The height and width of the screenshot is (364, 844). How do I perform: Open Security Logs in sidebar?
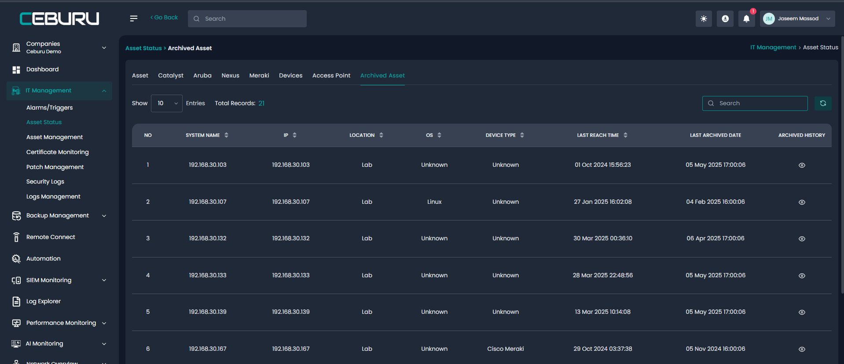[x=45, y=182]
